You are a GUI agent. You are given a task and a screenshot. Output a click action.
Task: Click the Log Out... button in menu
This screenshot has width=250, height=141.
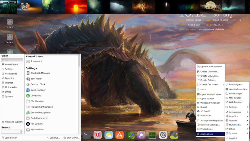(x=53, y=138)
